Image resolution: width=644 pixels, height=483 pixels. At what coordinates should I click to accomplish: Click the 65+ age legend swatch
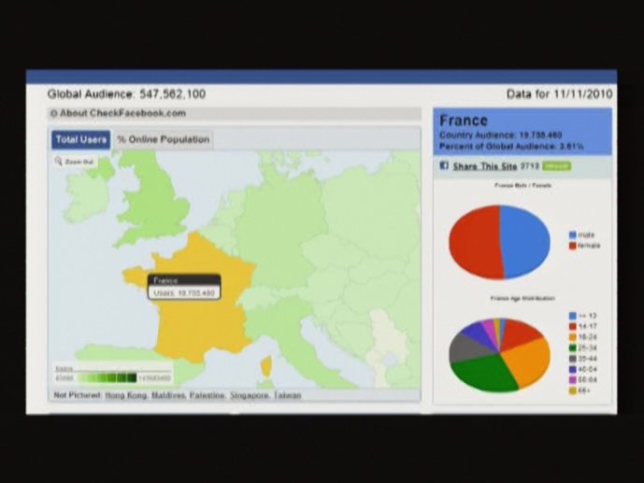(x=573, y=391)
